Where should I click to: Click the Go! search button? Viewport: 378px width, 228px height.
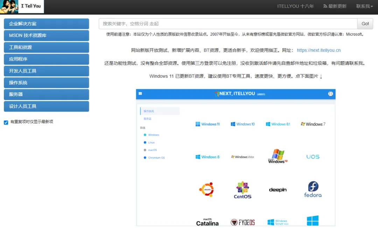click(x=365, y=23)
